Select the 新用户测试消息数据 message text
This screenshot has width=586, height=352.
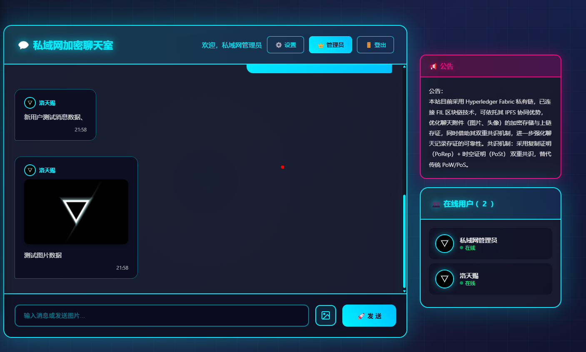coord(54,117)
